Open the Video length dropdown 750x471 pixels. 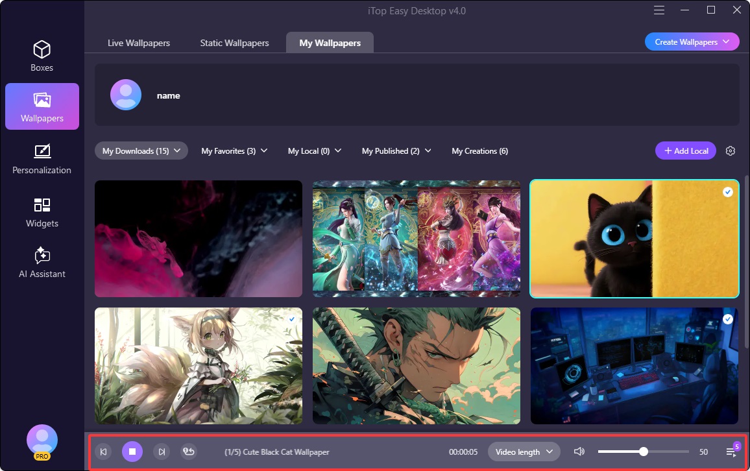pos(524,452)
